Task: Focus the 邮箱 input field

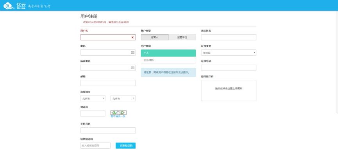Action: click(108, 83)
